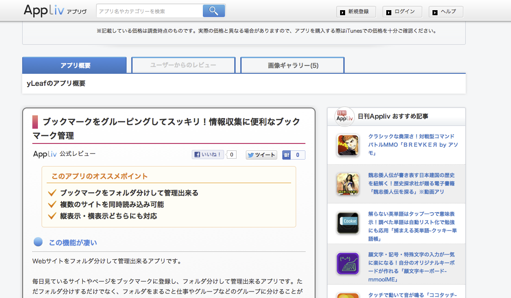Click the ブックマークをグルーピングしてスッキリ review title
This screenshot has width=511, height=298.
(166, 128)
